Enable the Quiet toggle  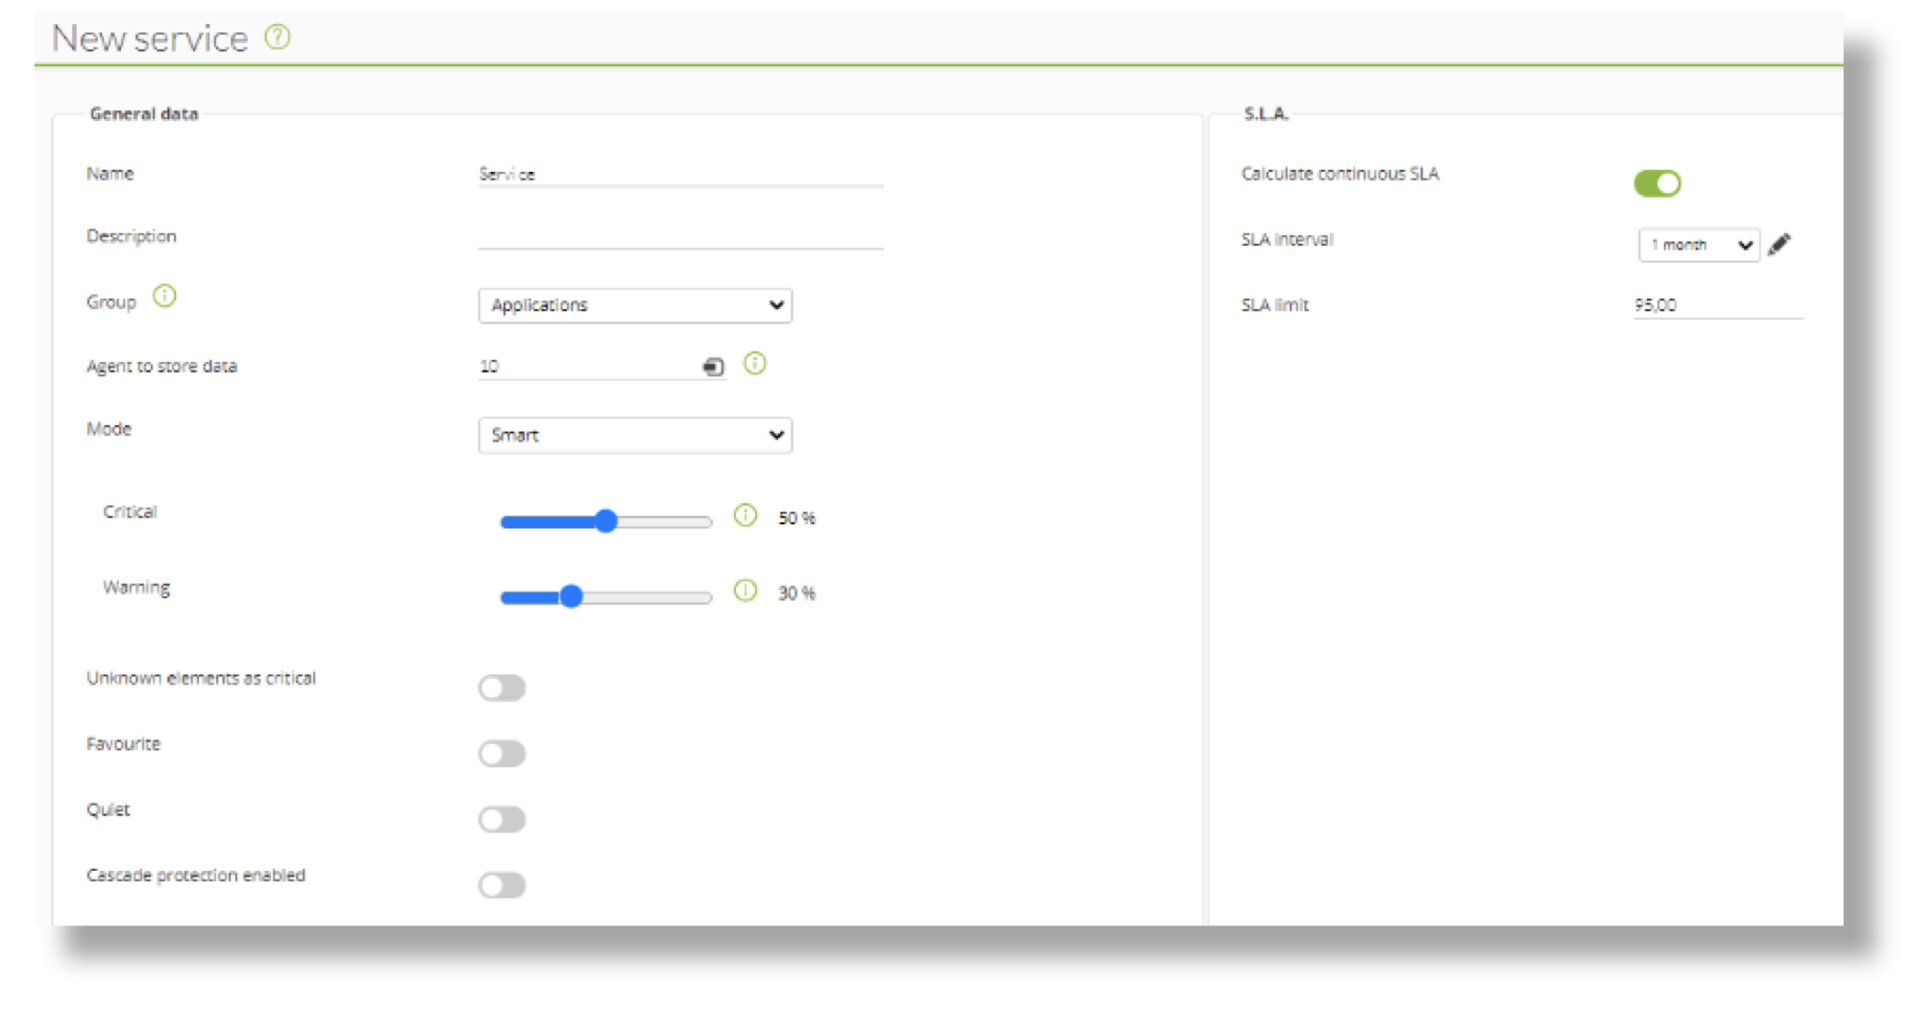point(503,820)
